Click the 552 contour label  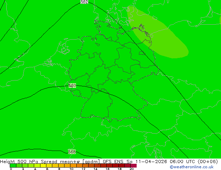point(84,2)
